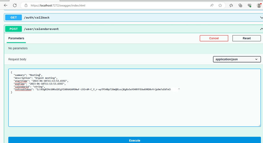Click the startTime value in JSON
The image size is (263, 143).
pos(49,81)
